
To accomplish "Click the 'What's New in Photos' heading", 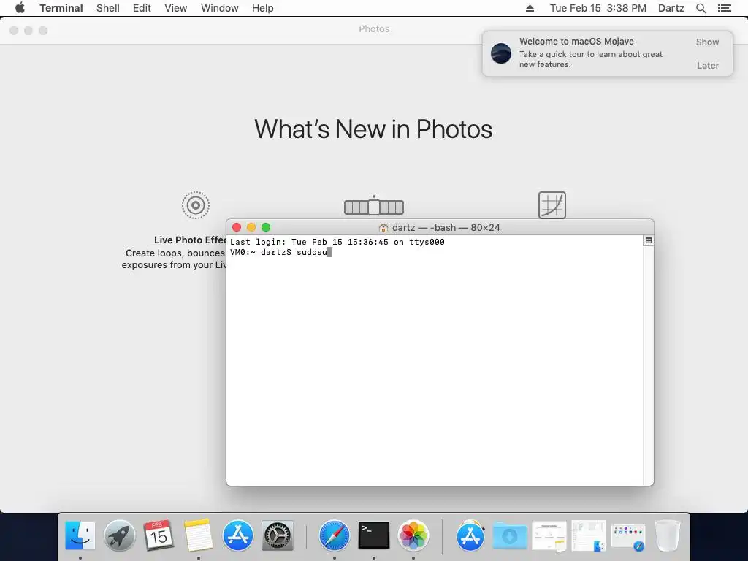I will coord(373,129).
